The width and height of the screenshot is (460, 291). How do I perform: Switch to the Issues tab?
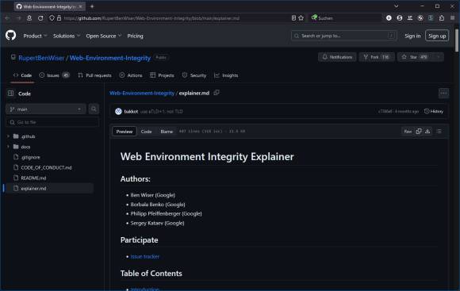click(54, 75)
